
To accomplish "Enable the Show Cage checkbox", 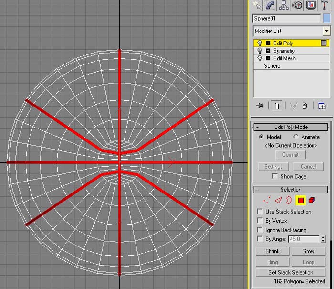I will tap(275, 176).
